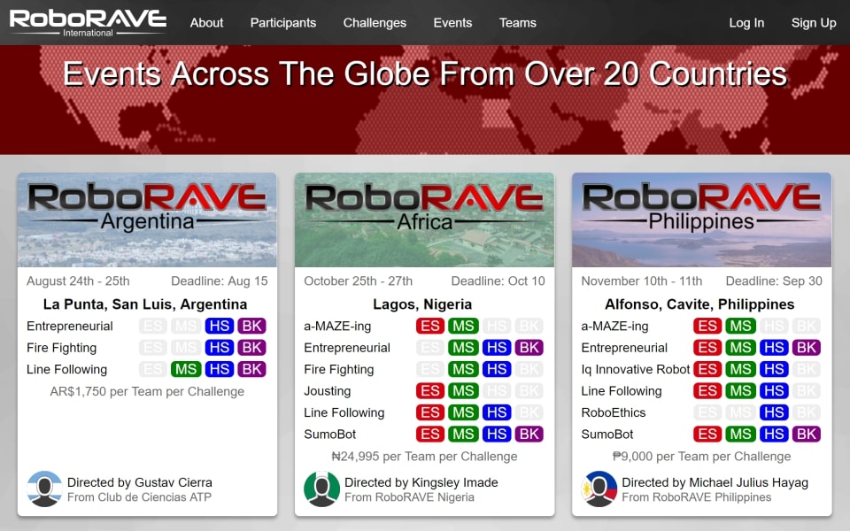Click the RoboEthics challenge name
The width and height of the screenshot is (850, 531).
coord(614,412)
